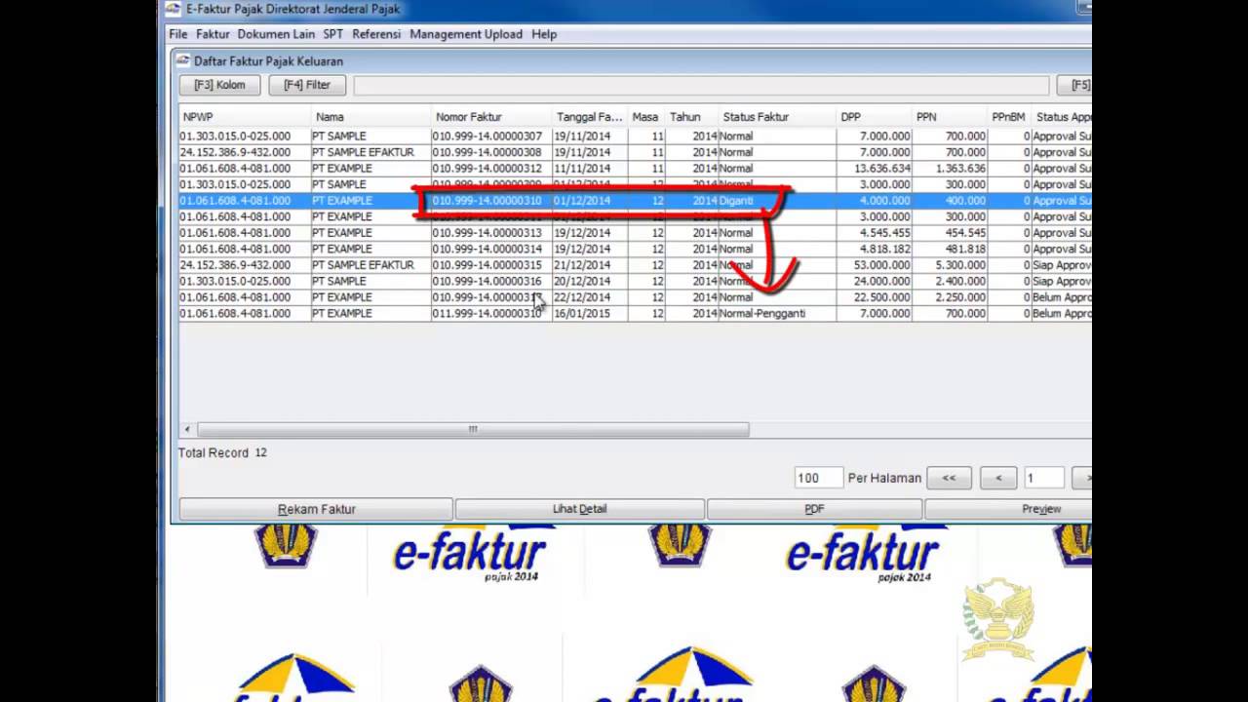Click the date 16/01/2015
The height and width of the screenshot is (702, 1248).
click(582, 314)
